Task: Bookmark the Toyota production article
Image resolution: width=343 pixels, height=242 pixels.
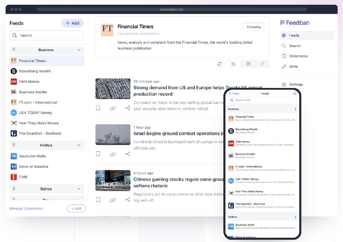Action: [x=98, y=108]
